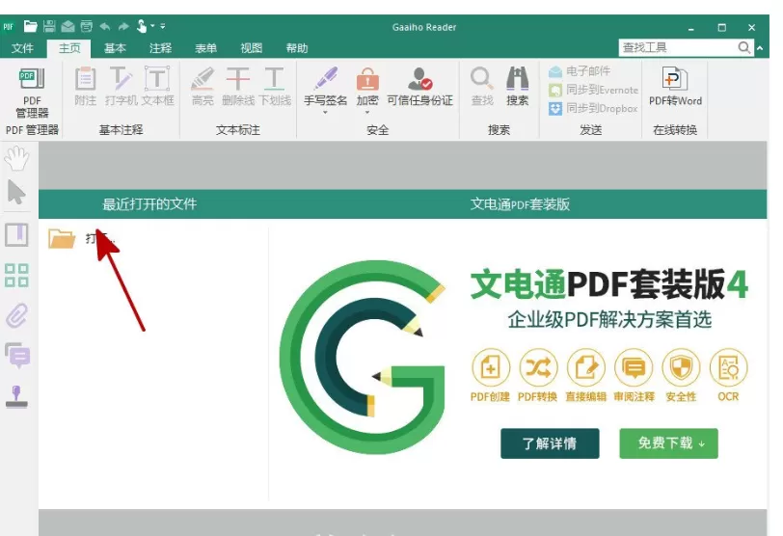The height and width of the screenshot is (536, 783).
Task: Click the save disk icon in title bar
Action: pyautogui.click(x=49, y=26)
